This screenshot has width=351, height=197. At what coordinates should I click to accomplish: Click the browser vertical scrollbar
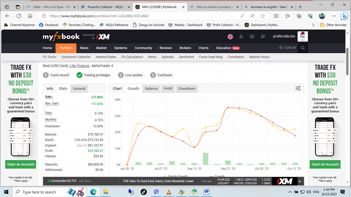pos(347,61)
